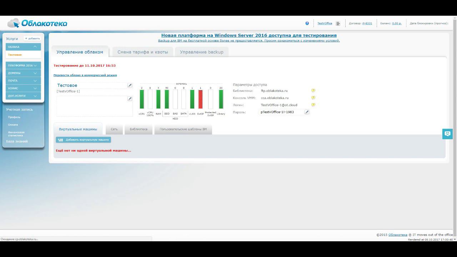Edit the cloud description with pencil icon

coord(130,99)
